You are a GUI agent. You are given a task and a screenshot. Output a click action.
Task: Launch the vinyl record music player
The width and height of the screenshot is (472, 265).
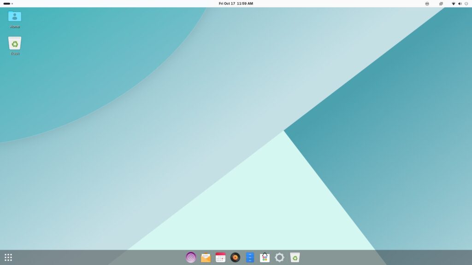point(235,257)
